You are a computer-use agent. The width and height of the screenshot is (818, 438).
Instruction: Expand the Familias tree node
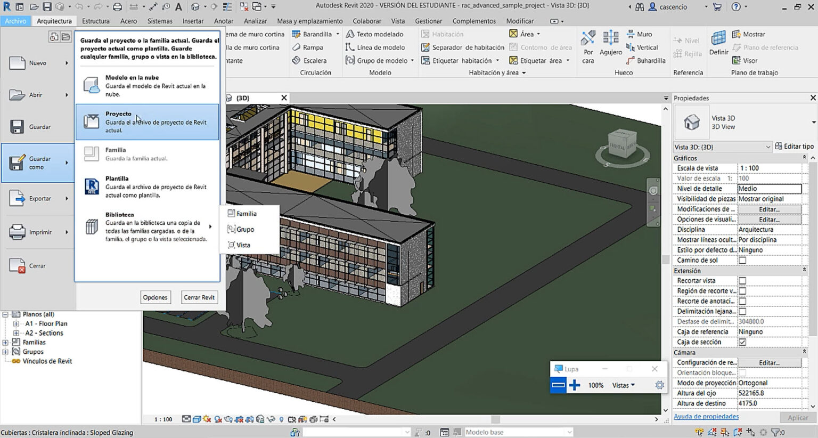pos(5,343)
